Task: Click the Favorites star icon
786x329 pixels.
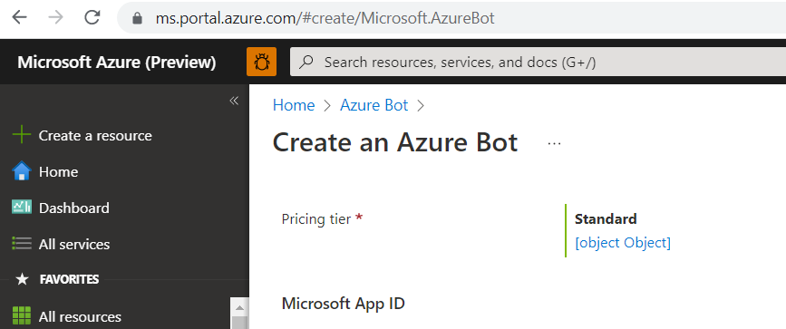Action: (x=22, y=279)
